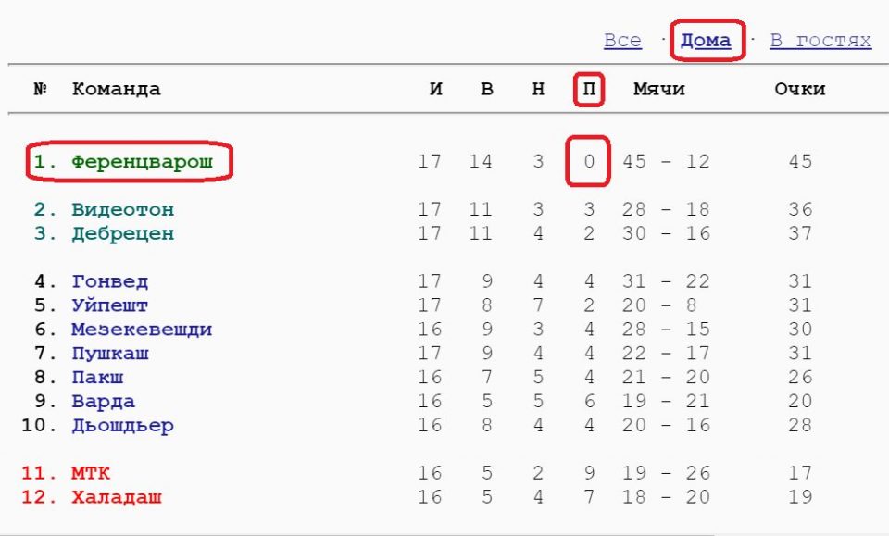Open the В гостях tab

tap(820, 41)
